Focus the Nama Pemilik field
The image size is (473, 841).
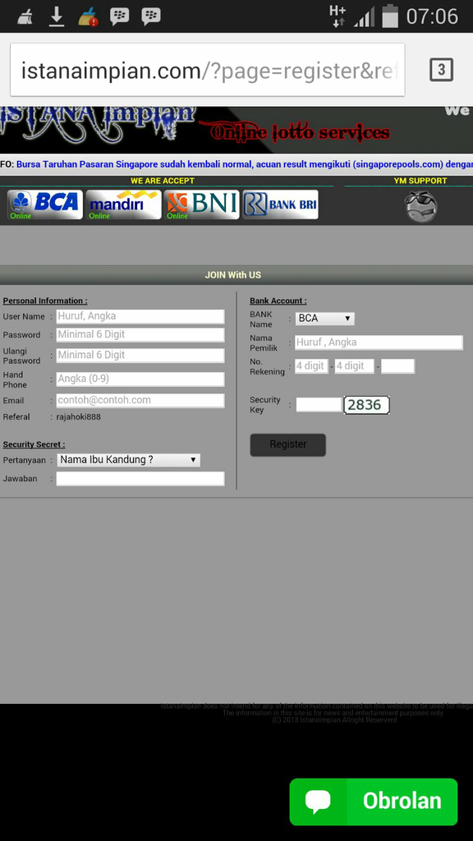coord(379,342)
